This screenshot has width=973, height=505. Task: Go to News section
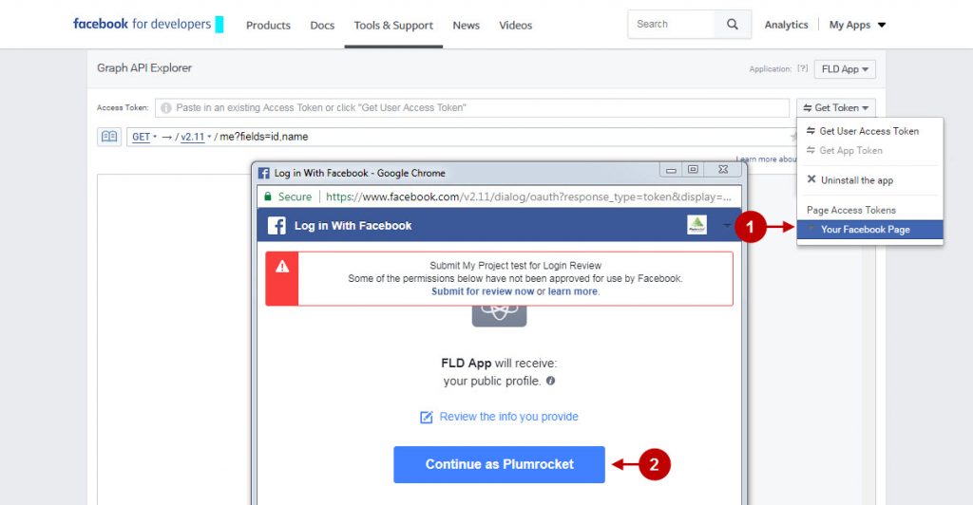click(466, 26)
